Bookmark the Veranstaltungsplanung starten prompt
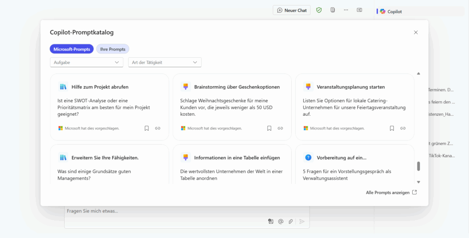 (392, 128)
